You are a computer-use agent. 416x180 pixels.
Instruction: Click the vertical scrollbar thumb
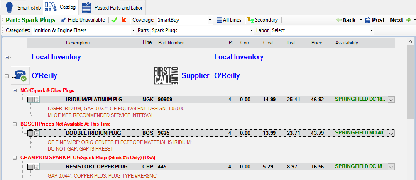pos(410,82)
